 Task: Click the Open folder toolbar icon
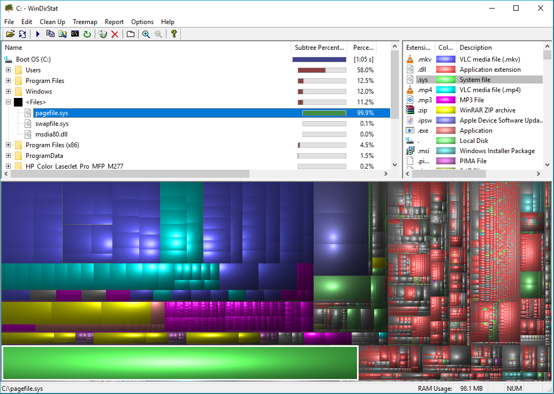pyautogui.click(x=10, y=34)
